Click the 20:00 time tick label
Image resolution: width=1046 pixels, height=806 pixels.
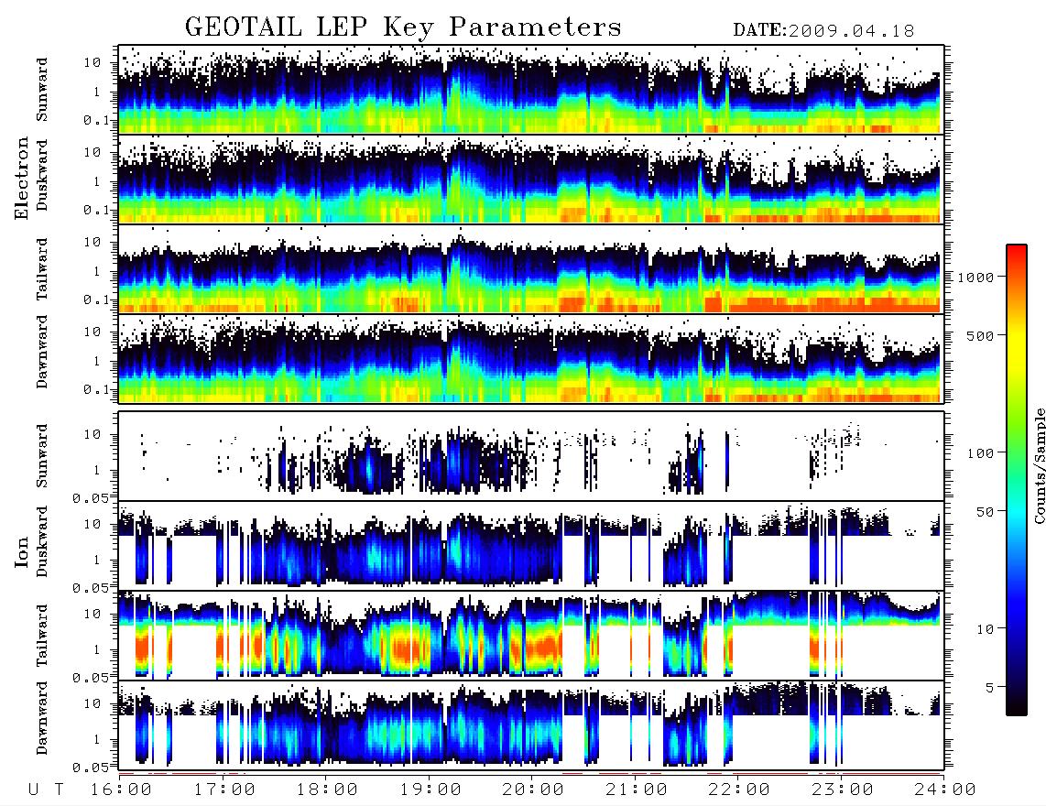click(534, 790)
